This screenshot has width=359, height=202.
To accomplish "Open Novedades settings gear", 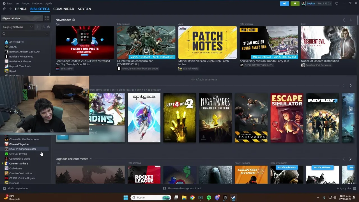I will point(74,20).
